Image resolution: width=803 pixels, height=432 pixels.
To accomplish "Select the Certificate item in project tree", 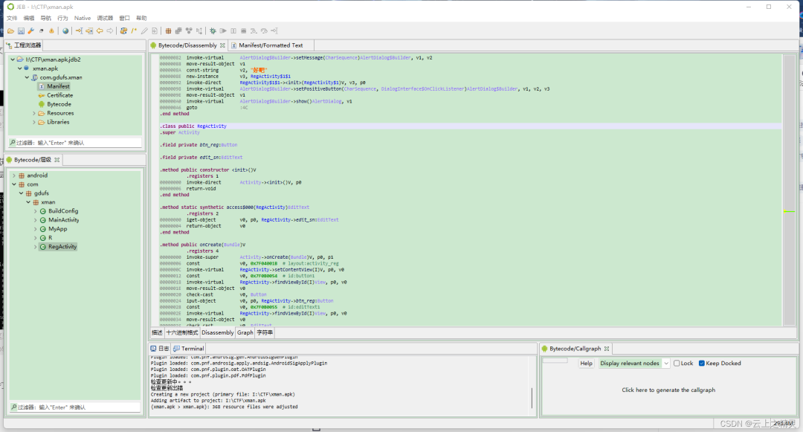I will [x=60, y=95].
